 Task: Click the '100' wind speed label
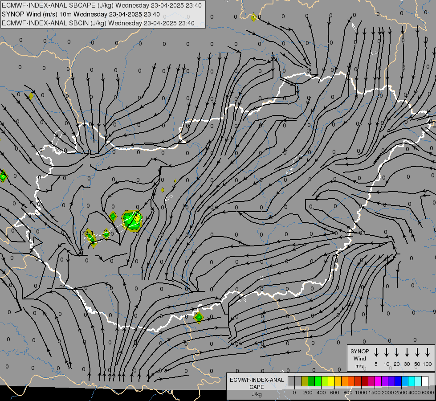pos(428,364)
